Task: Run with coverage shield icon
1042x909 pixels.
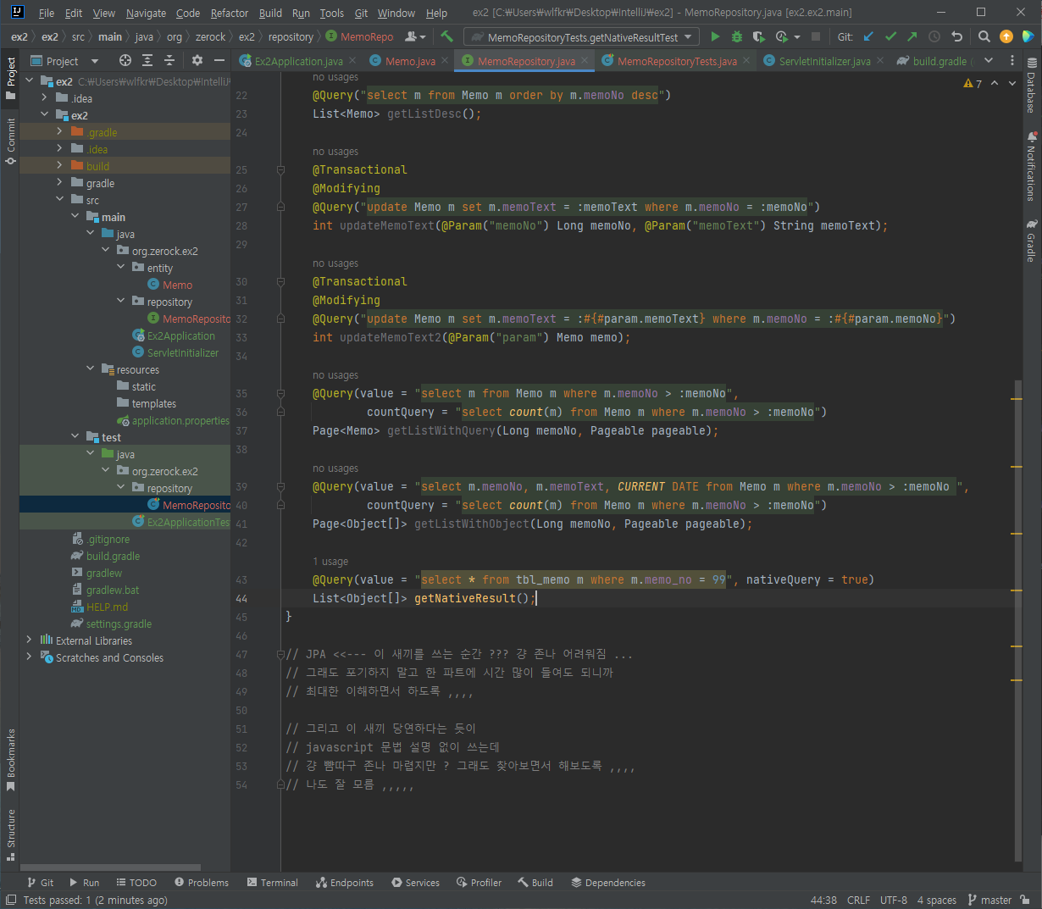Action: click(758, 36)
